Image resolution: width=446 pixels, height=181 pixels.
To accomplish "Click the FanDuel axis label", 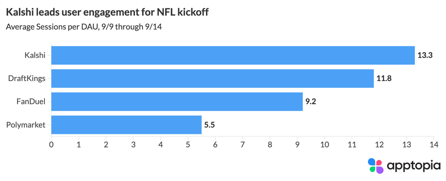I will (31, 101).
